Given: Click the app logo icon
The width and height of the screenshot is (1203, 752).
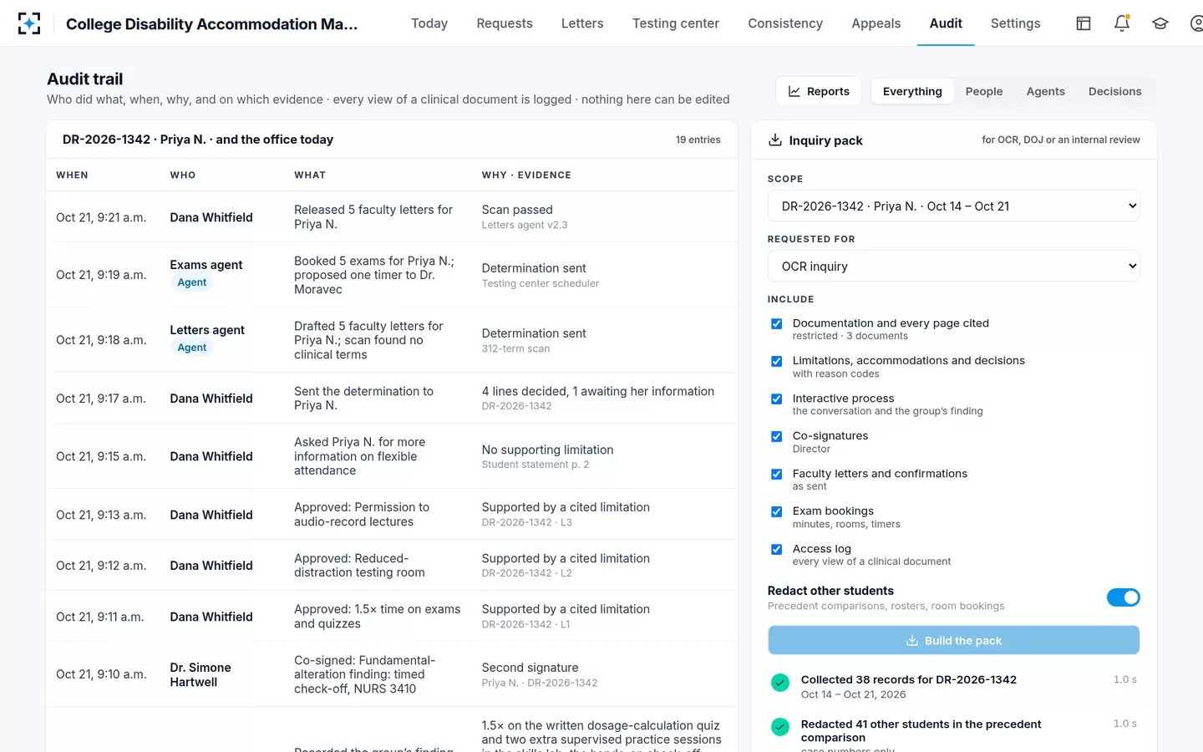Looking at the screenshot, I should [29, 23].
